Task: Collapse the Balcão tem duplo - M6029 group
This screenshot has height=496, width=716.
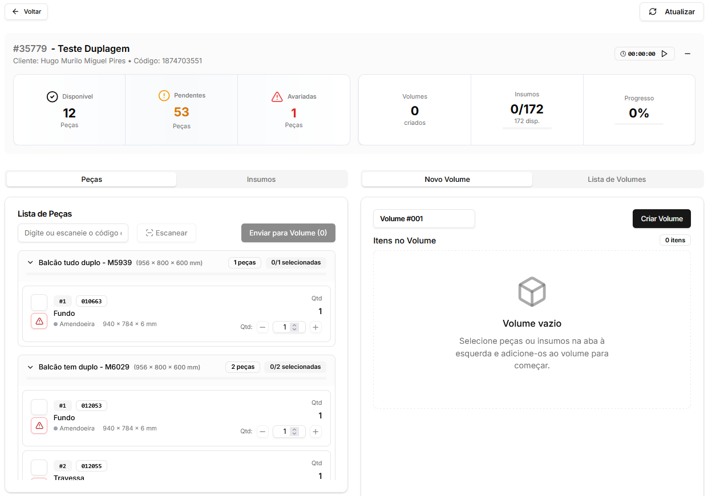Action: (30, 367)
